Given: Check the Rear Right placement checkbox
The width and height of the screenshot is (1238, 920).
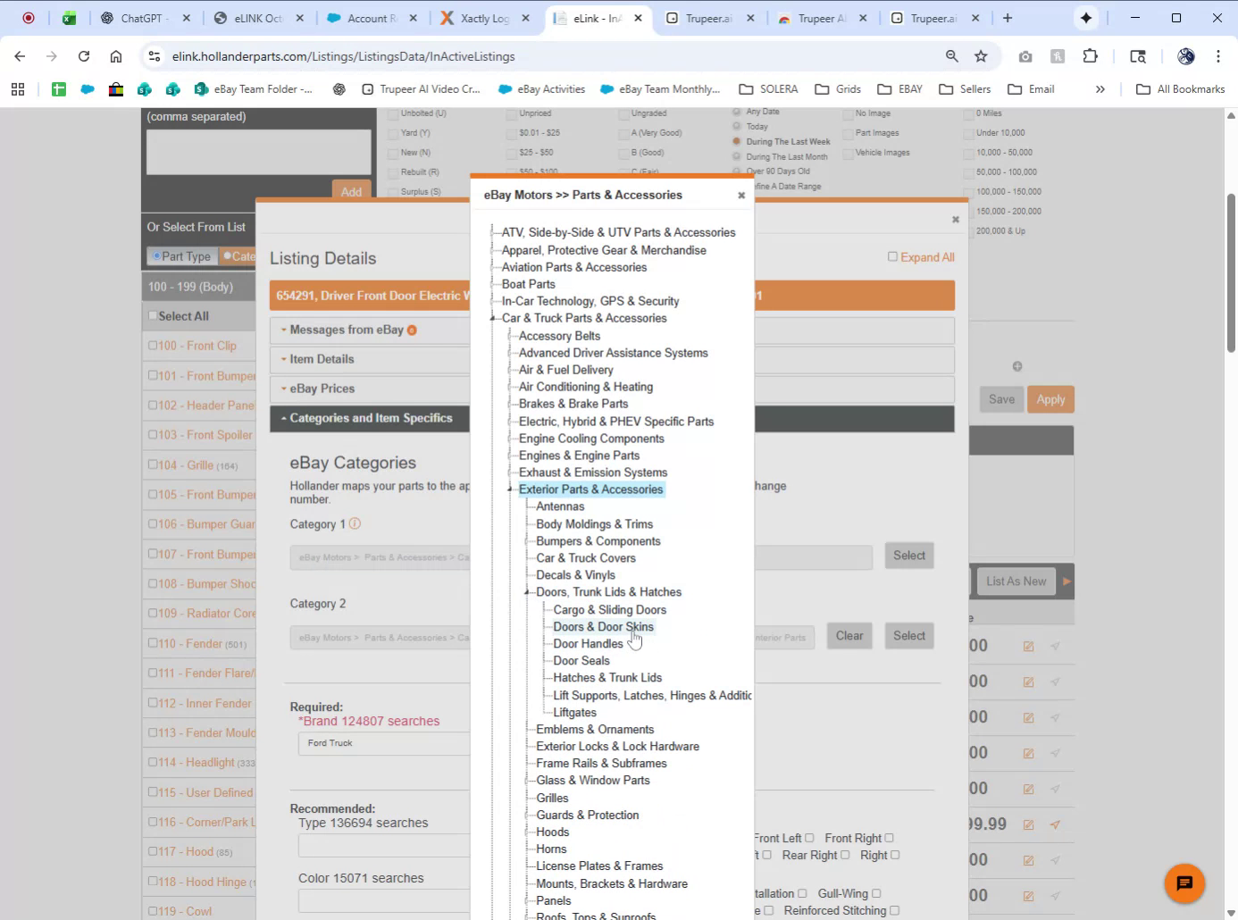Looking at the screenshot, I should (x=845, y=855).
